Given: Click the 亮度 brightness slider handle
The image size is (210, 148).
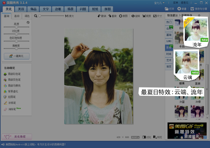Looking at the screenshot, I should (16, 27).
